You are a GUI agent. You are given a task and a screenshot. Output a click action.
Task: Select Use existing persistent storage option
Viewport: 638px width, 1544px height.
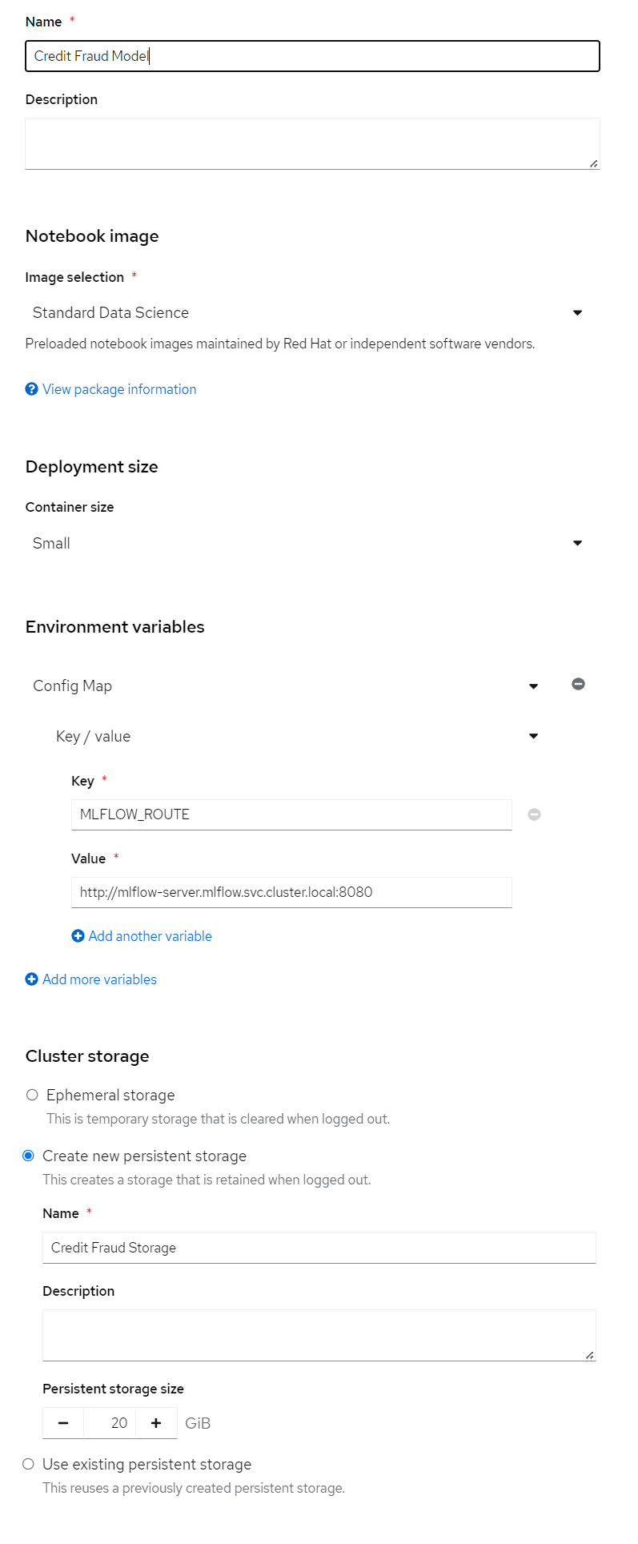tap(28, 1464)
